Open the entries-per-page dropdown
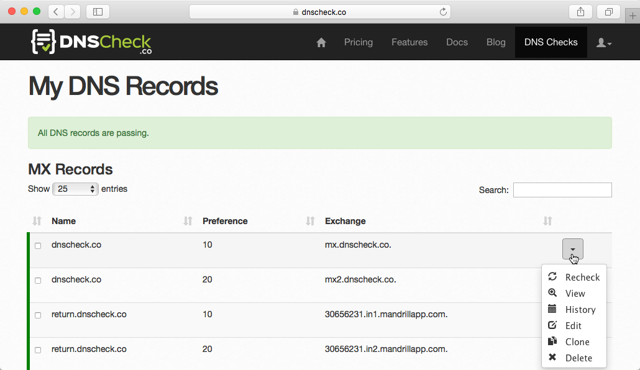This screenshot has width=640, height=370. coord(75,189)
